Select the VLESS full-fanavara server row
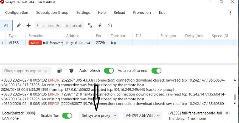Screen dimensions: 239x123 [82, 43]
